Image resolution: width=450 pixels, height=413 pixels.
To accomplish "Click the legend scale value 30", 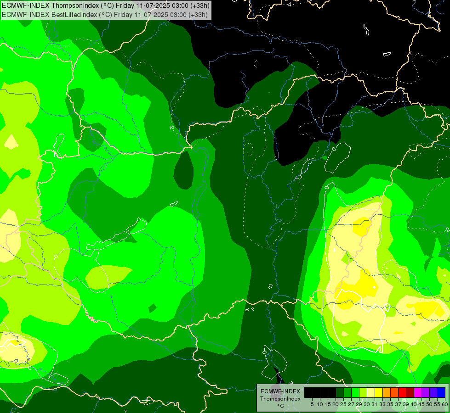I will 367,404.
